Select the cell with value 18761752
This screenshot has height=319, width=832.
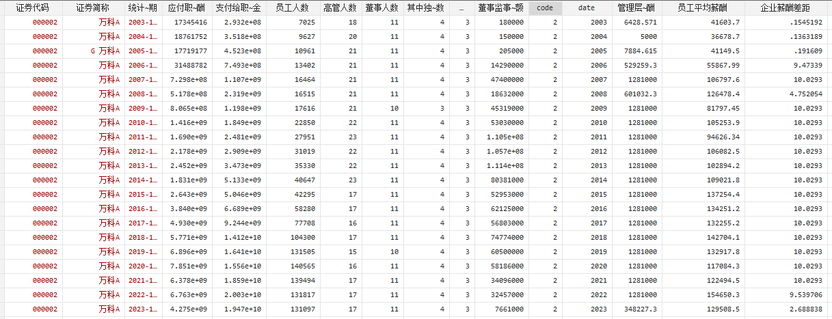click(186, 37)
